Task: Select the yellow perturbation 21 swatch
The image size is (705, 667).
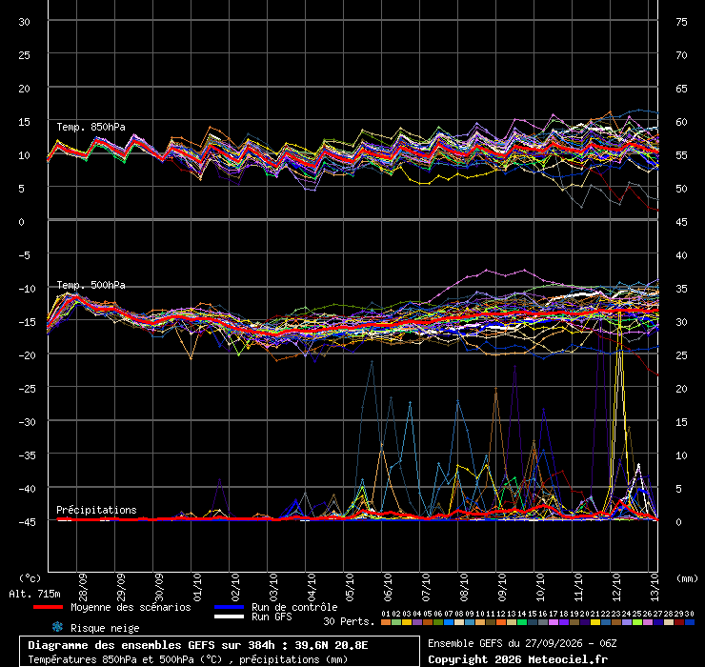Action: point(595,622)
